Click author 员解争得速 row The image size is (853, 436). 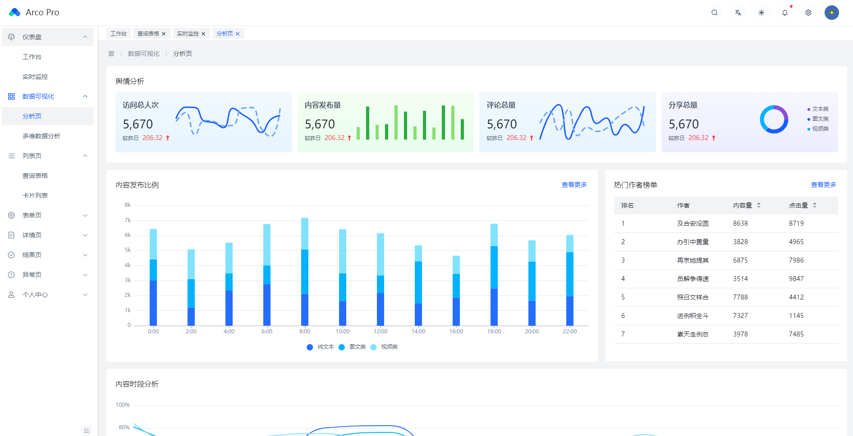click(x=726, y=279)
